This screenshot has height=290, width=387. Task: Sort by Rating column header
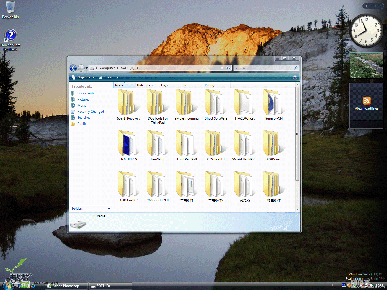pos(217,85)
